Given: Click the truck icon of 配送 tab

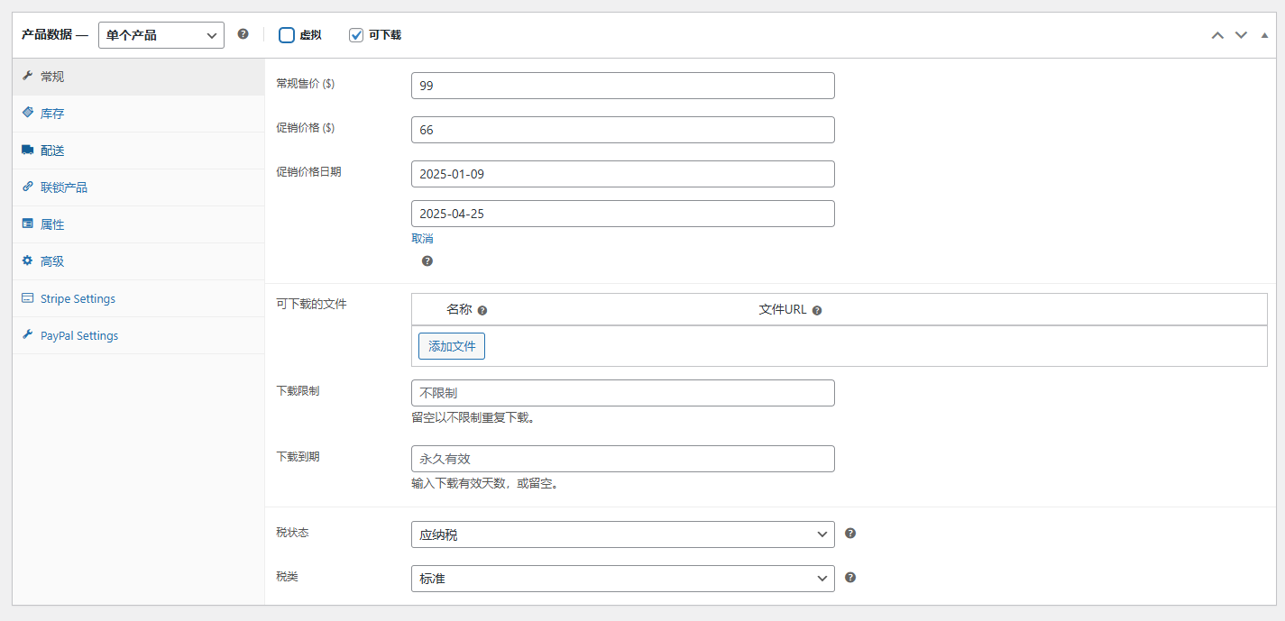Looking at the screenshot, I should click(28, 151).
